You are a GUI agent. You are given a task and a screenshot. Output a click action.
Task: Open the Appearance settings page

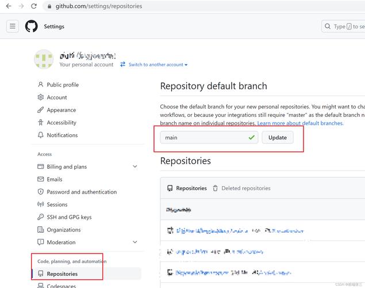[x=61, y=110]
